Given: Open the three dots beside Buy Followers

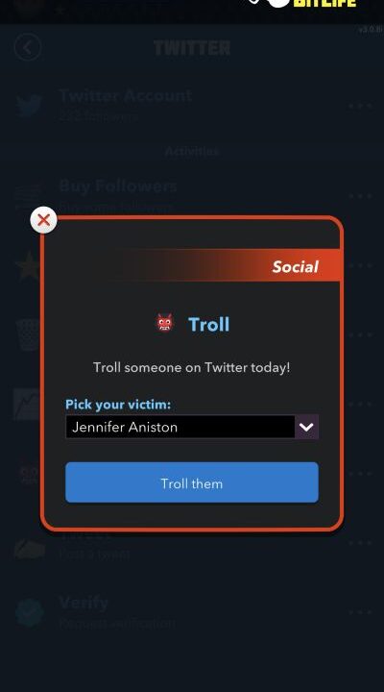Looking at the screenshot, I should [360, 195].
